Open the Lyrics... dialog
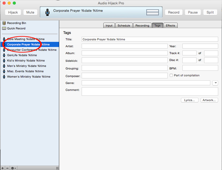Viewport: 222px width, 170px height. [190, 100]
